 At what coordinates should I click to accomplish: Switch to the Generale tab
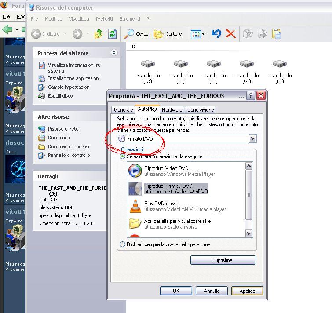[x=123, y=109]
